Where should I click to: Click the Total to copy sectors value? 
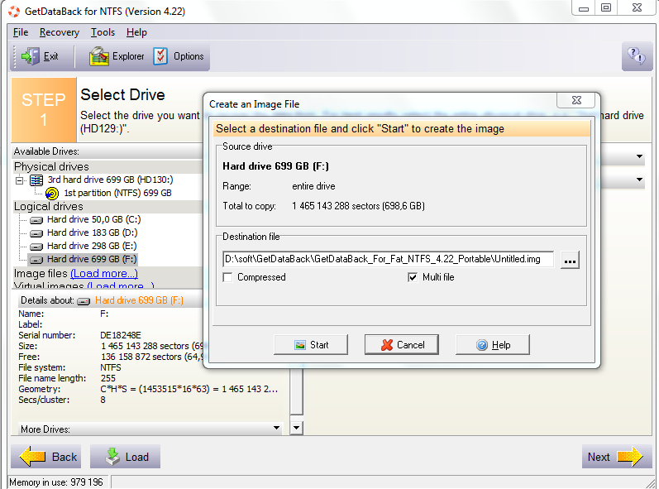coord(358,206)
